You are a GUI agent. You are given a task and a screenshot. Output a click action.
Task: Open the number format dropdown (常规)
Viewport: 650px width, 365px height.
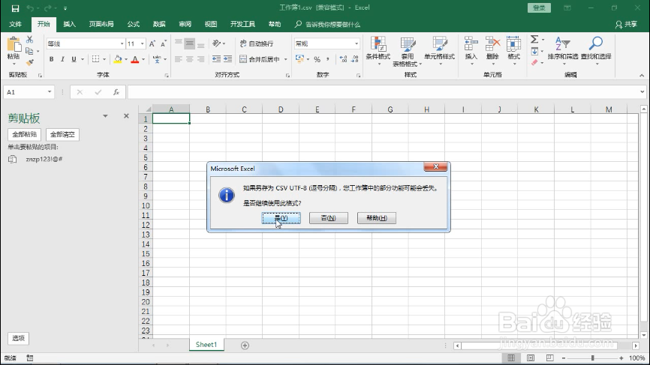(356, 44)
